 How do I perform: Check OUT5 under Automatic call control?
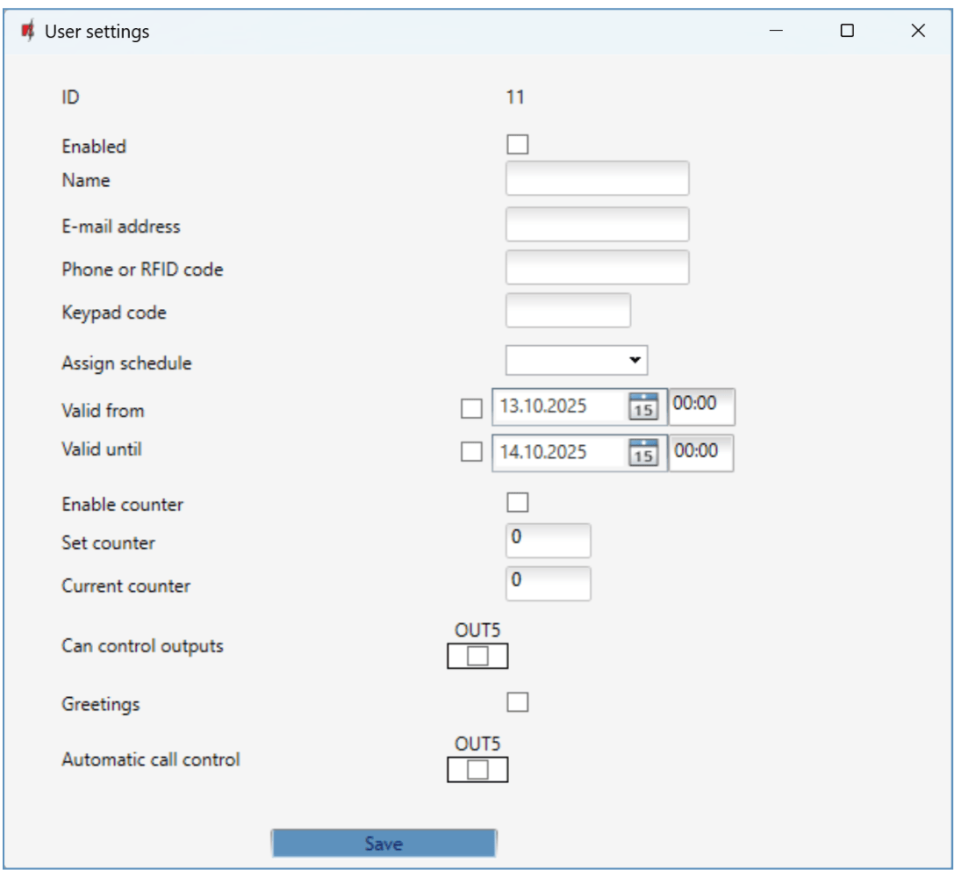click(477, 769)
